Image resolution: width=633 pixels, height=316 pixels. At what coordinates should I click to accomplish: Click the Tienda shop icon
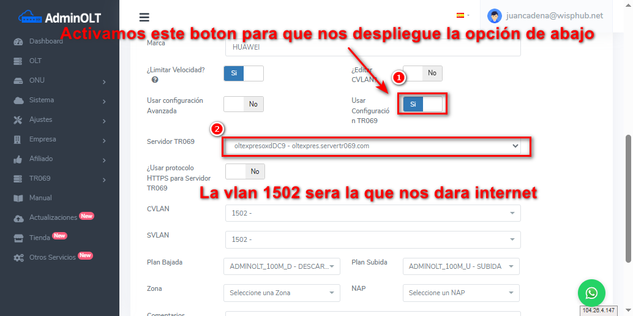(x=18, y=238)
